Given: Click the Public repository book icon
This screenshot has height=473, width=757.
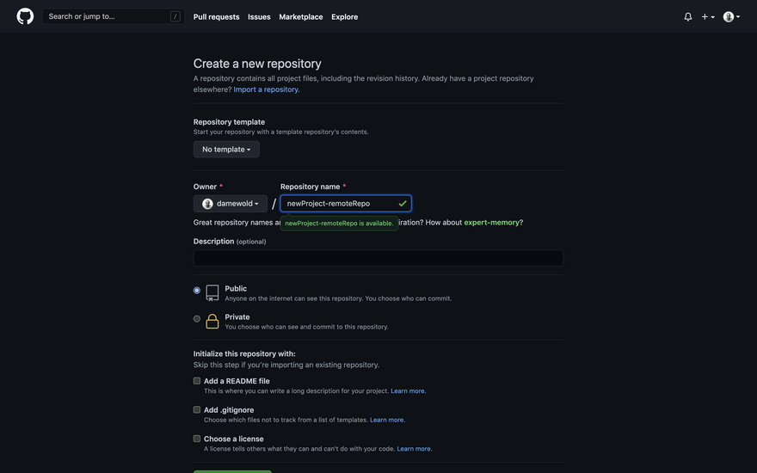Looking at the screenshot, I should (x=212, y=293).
